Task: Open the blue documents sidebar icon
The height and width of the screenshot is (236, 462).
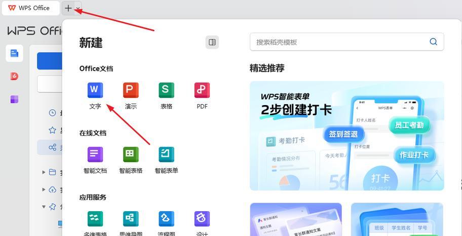Action: (14, 53)
